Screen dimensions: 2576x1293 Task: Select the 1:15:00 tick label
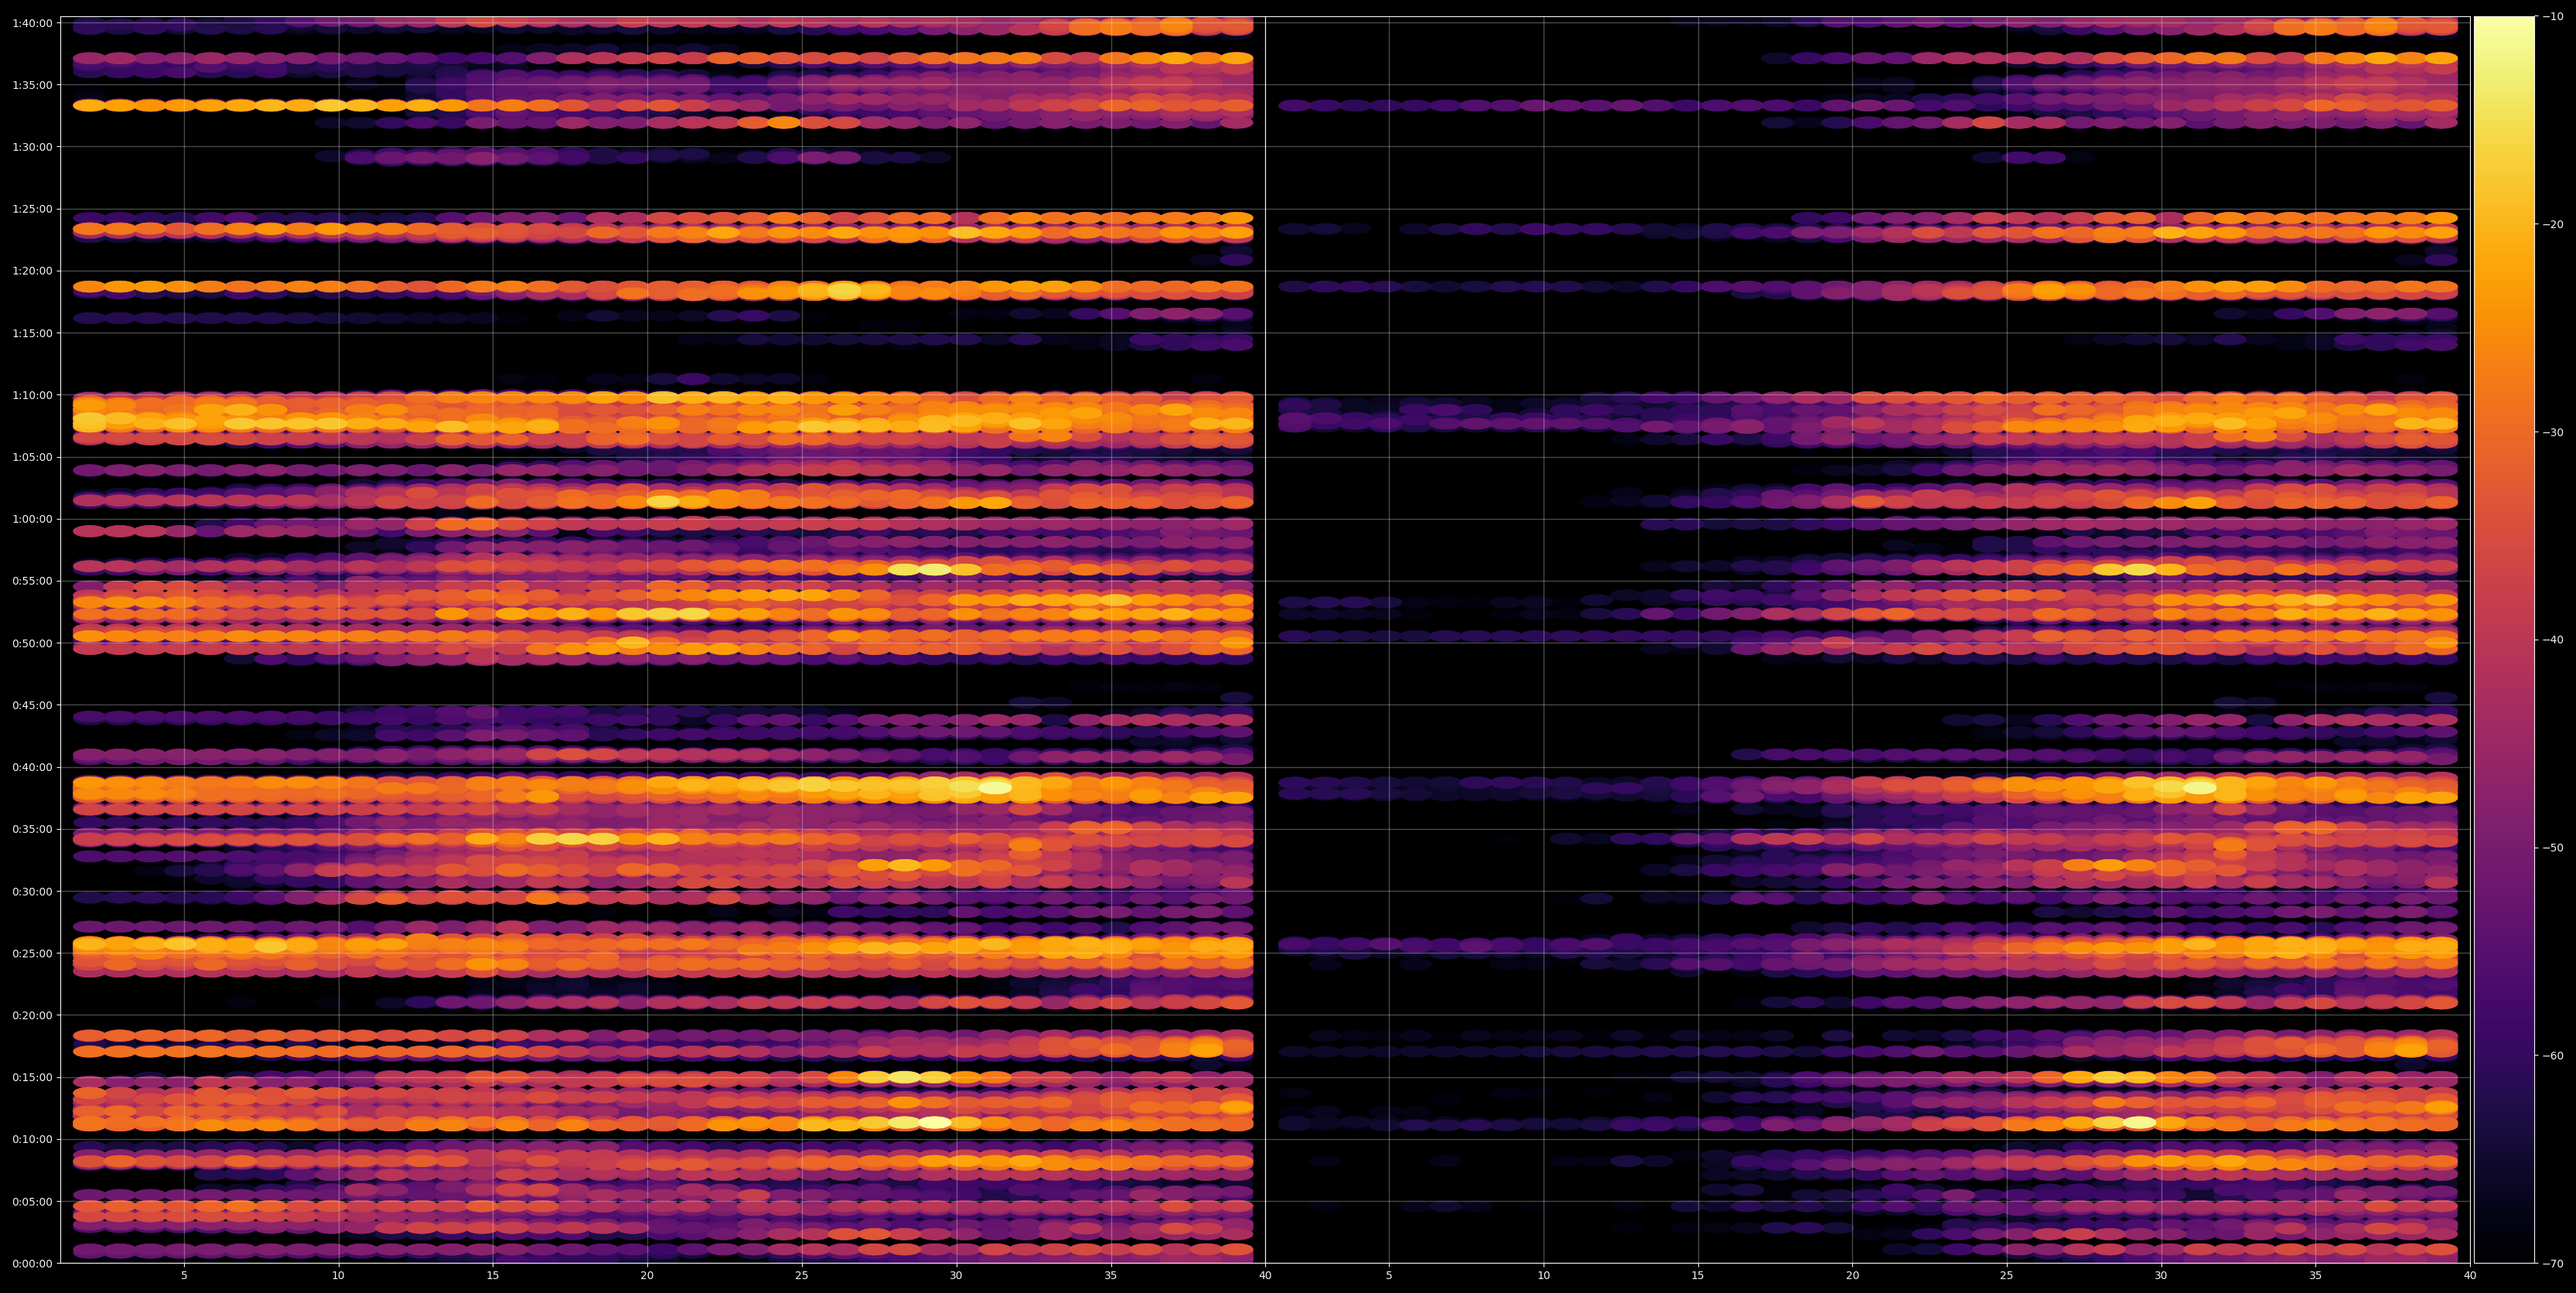[x=32, y=333]
